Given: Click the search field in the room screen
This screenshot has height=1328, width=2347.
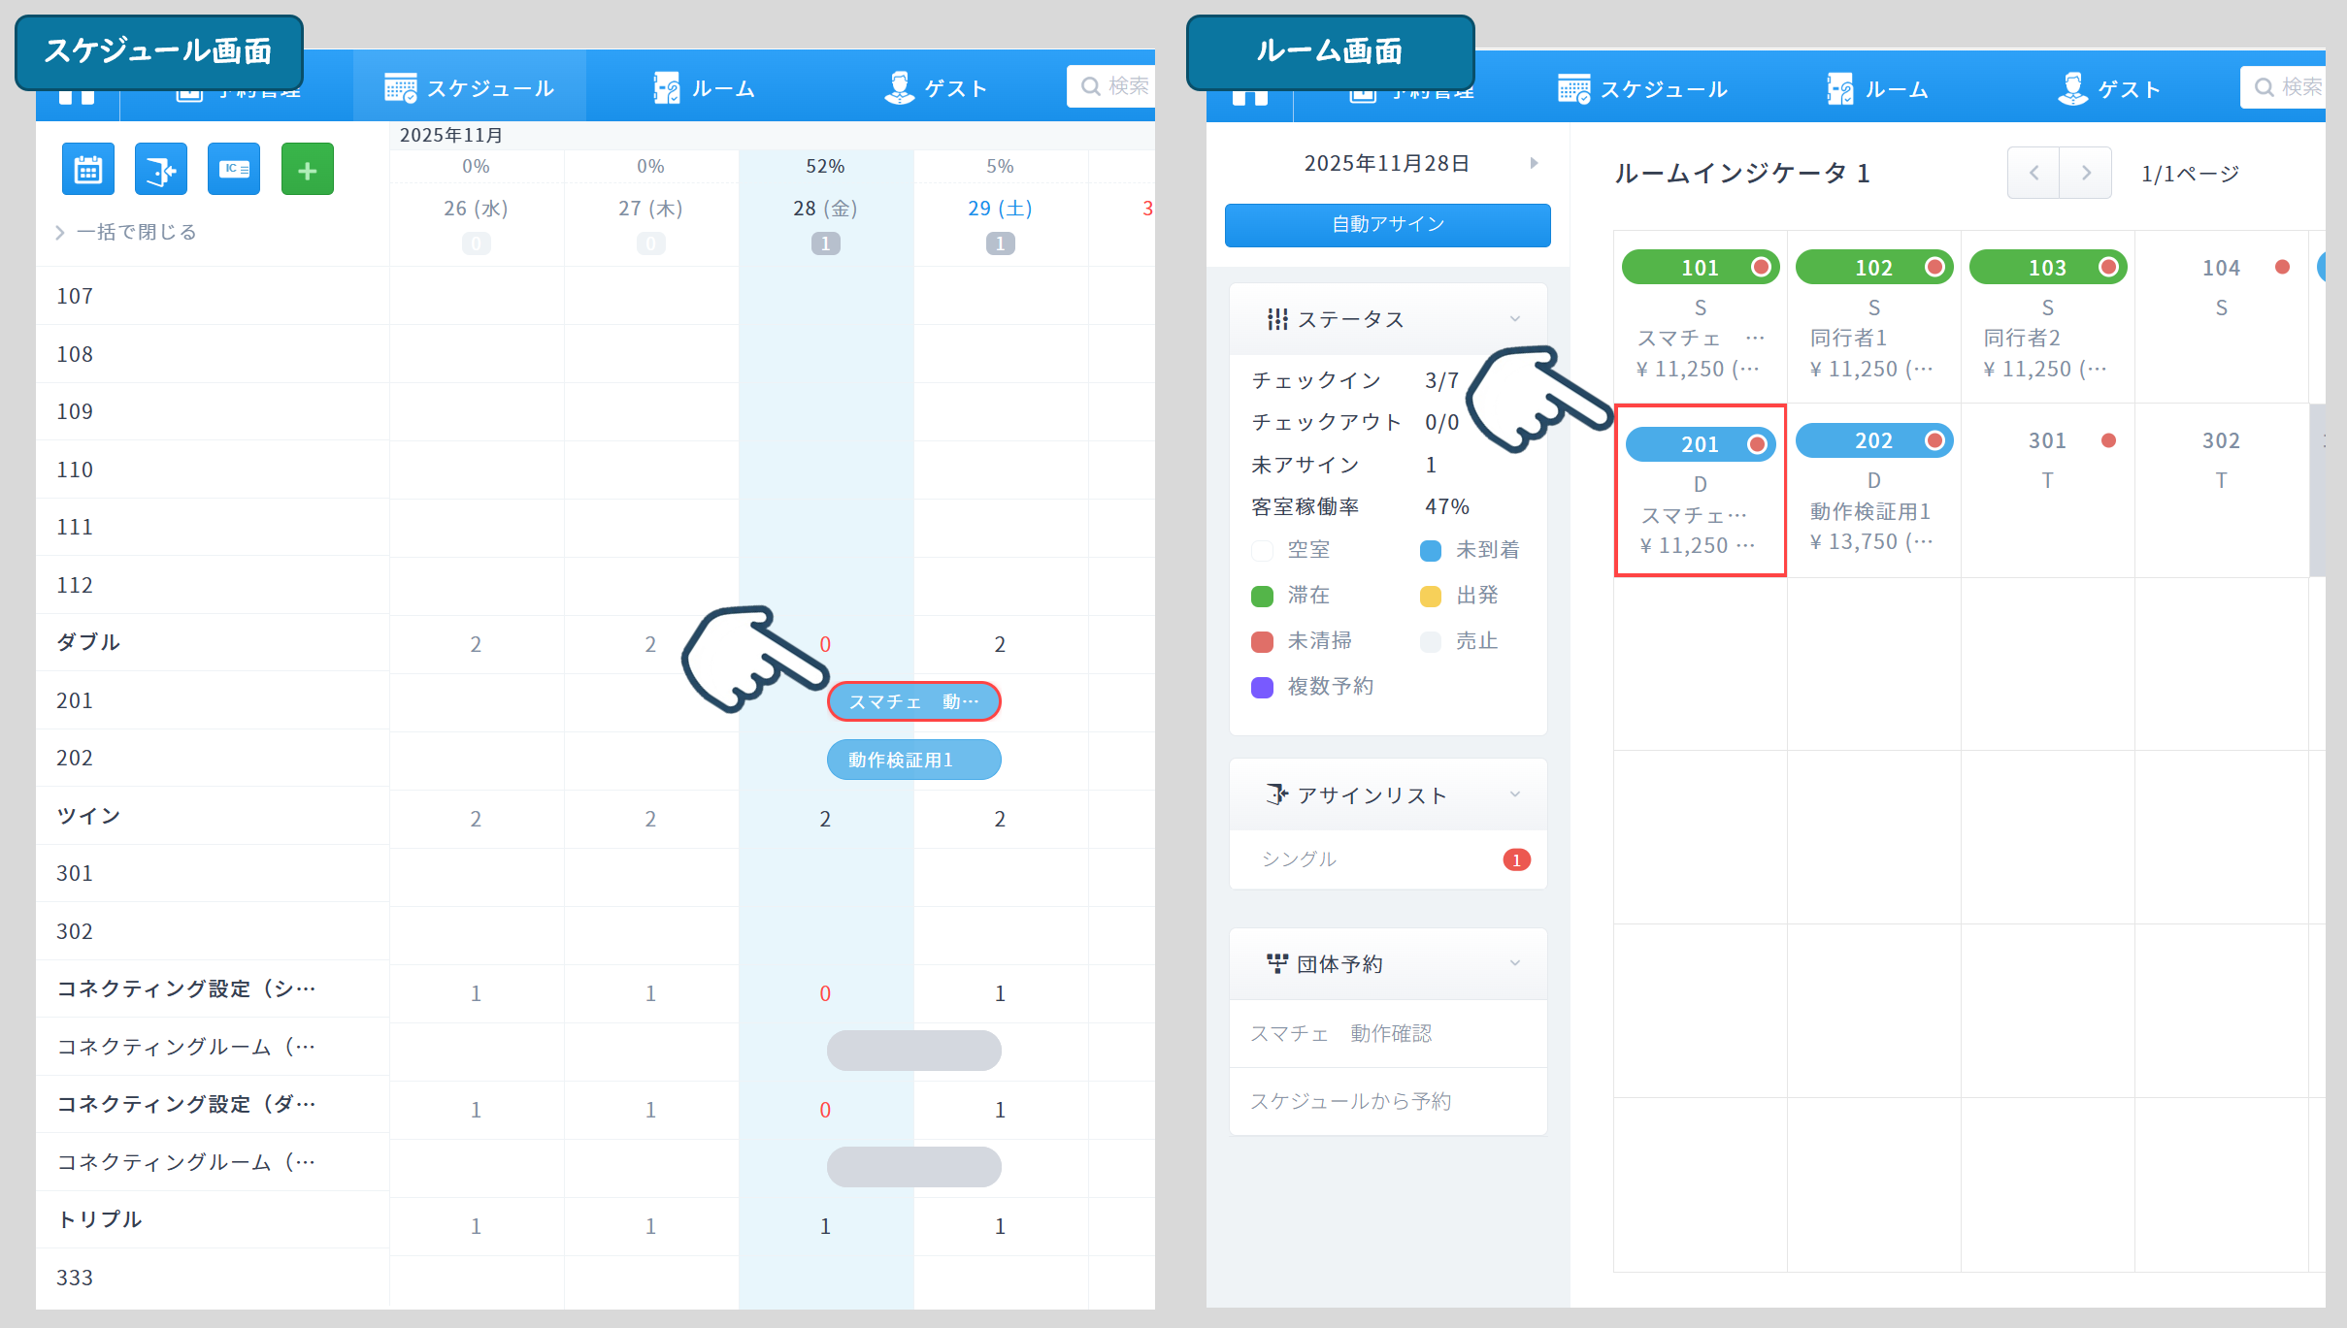Looking at the screenshot, I should click(x=2283, y=87).
